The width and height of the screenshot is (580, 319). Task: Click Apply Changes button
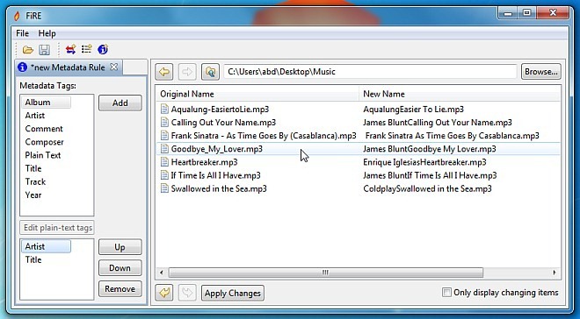point(233,294)
